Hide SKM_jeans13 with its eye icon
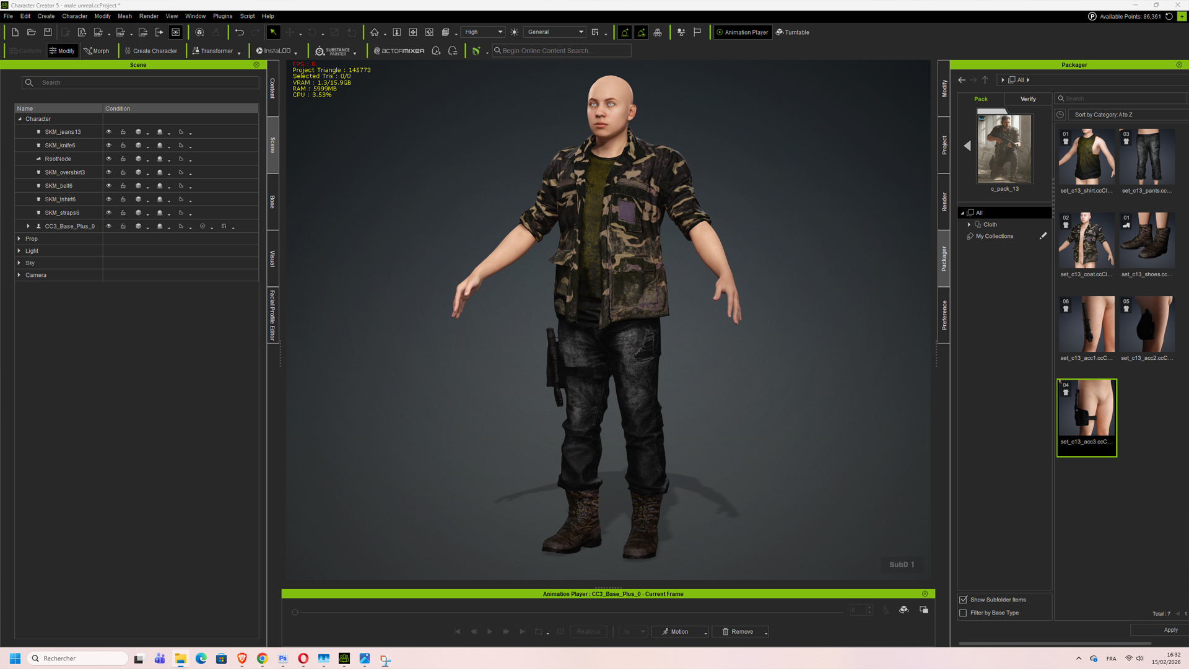The height and width of the screenshot is (669, 1189). pyautogui.click(x=108, y=132)
